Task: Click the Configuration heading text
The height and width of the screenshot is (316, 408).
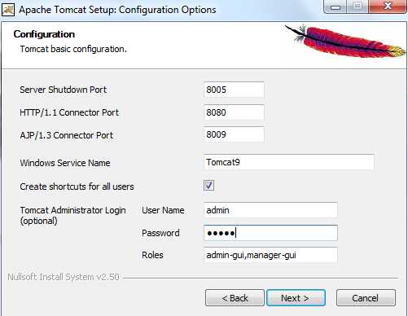Action: click(x=44, y=34)
